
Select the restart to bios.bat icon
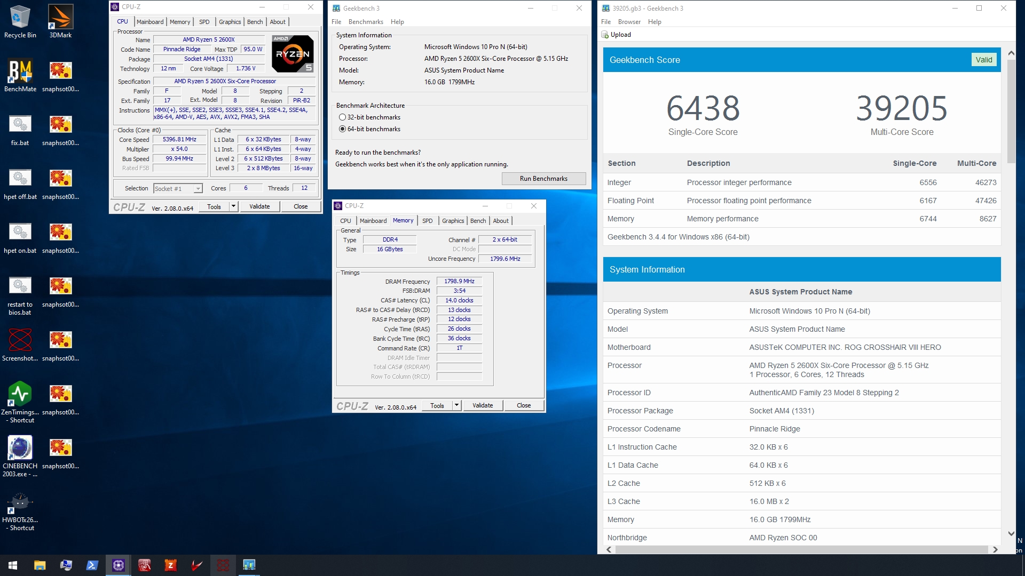[x=20, y=295]
